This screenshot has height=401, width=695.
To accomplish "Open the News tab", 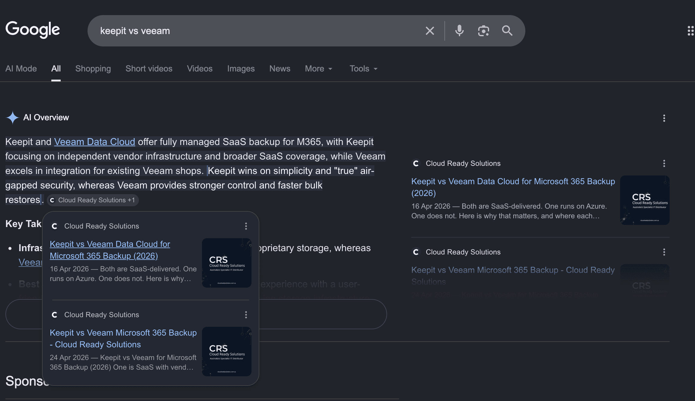I will pos(280,68).
